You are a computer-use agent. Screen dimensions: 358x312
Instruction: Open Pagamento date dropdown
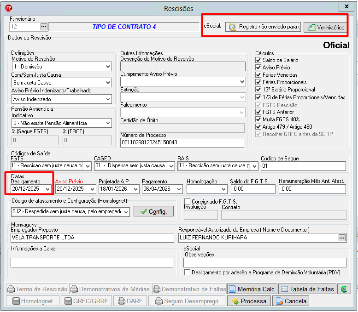(179, 189)
